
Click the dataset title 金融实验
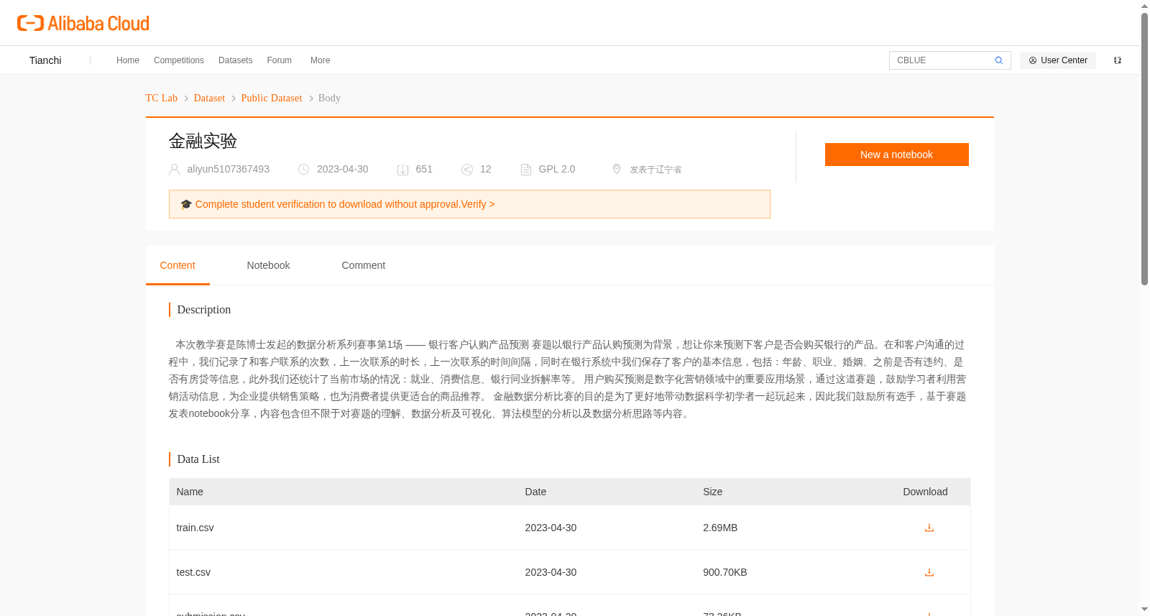[x=203, y=141]
